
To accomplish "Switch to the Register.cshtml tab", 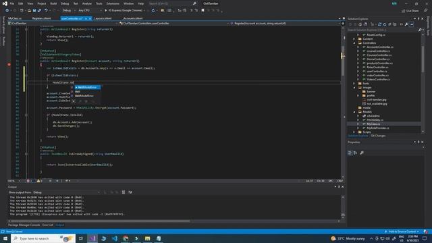I will click(x=41, y=18).
